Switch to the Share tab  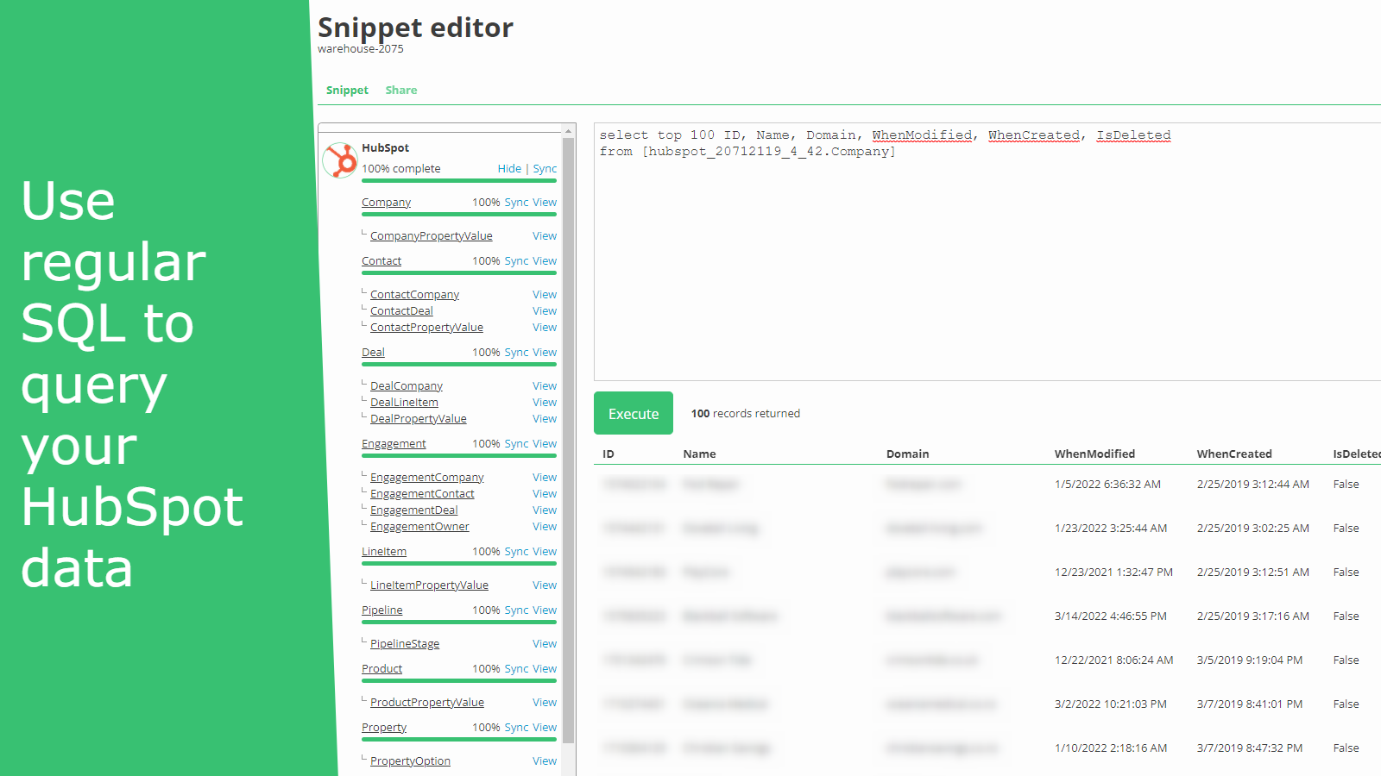pos(400,90)
